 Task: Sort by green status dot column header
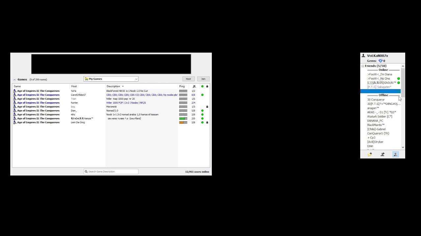click(202, 86)
